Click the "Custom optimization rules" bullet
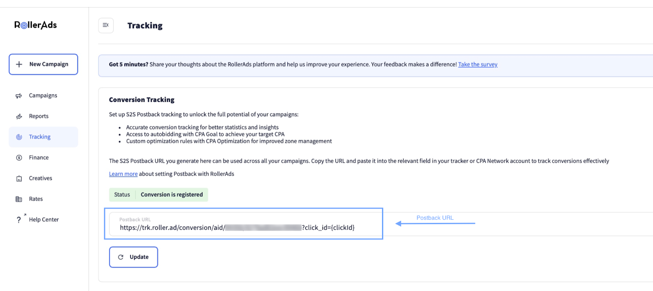 pyautogui.click(x=229, y=141)
